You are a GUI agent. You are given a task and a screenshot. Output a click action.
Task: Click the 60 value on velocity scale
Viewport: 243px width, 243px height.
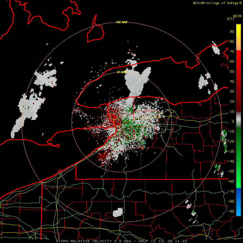tap(232, 62)
